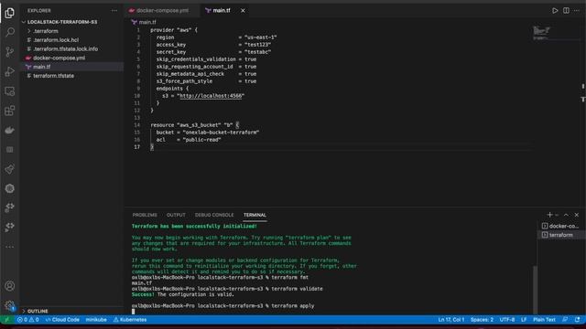
Task: Click the feedback icon in status bar
Action: pyautogui.click(x=565, y=320)
